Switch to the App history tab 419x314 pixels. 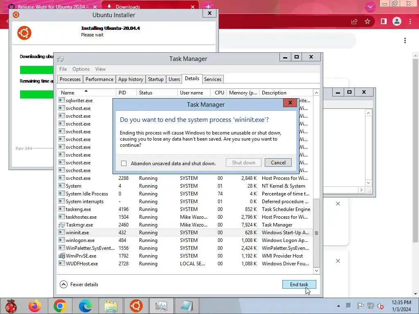pos(131,79)
